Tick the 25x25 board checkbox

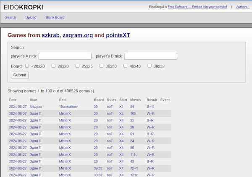point(77,66)
